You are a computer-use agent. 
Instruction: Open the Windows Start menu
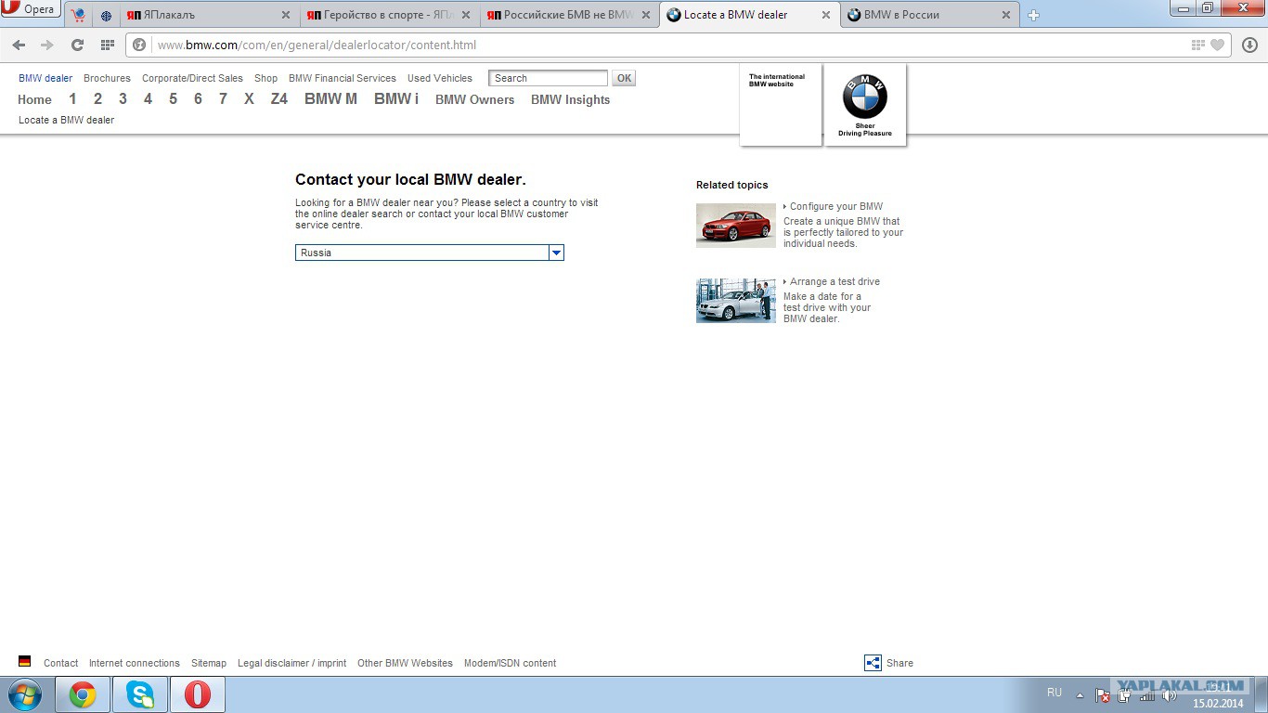[x=24, y=694]
